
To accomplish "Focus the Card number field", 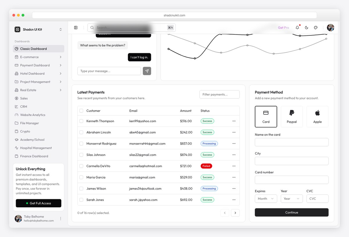I will click(x=292, y=180).
